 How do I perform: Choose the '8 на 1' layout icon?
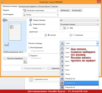62,66
